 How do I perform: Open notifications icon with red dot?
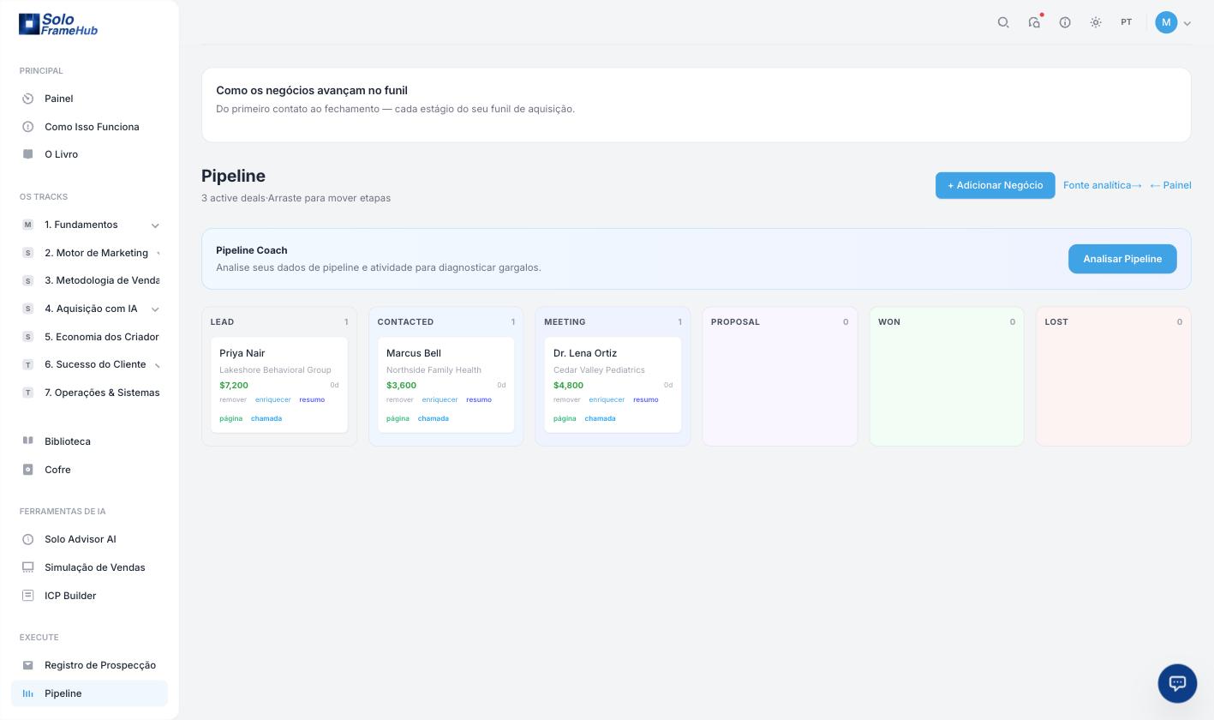tap(1034, 22)
